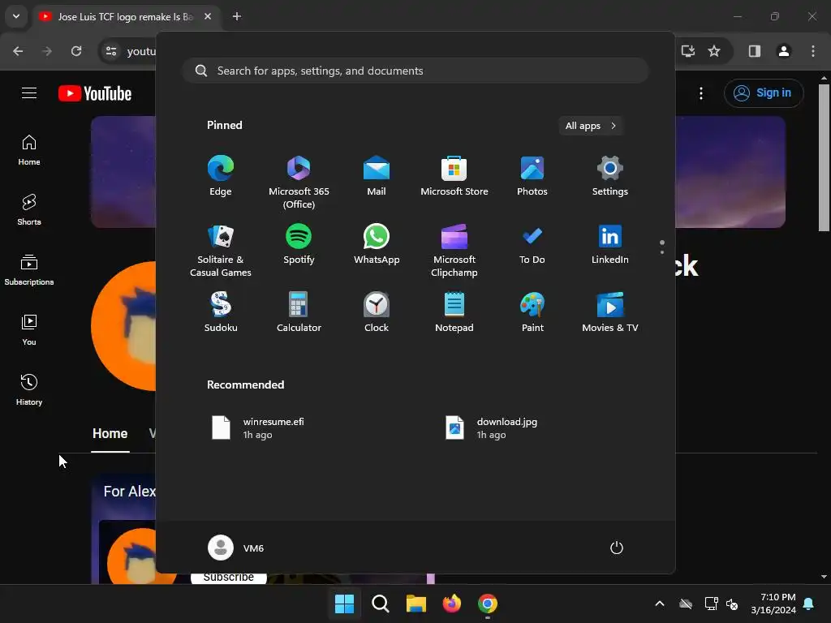Click the YouTube logo
This screenshot has width=831, height=623.
tap(95, 93)
